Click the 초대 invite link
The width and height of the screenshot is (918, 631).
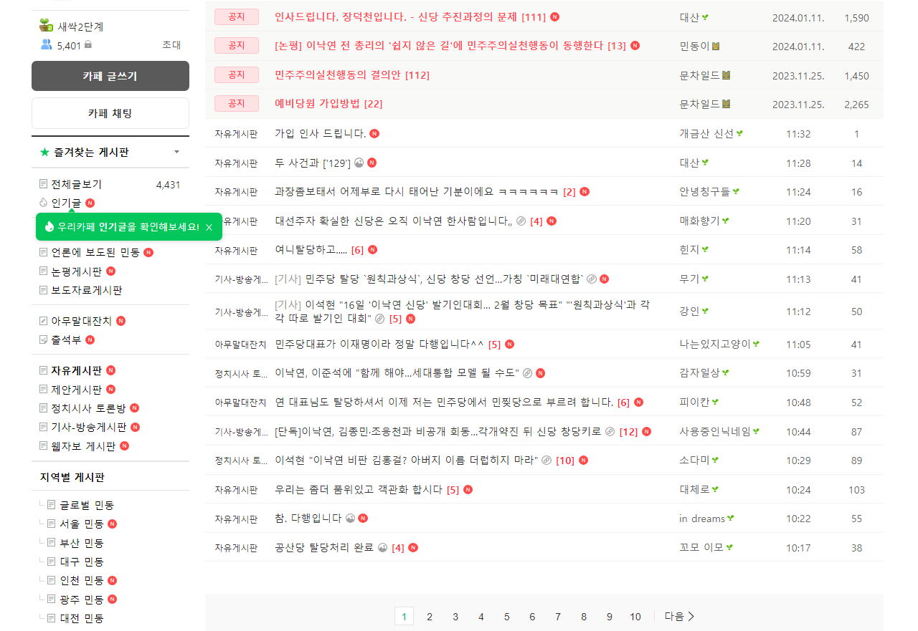(171, 45)
